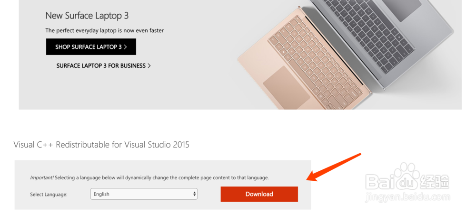Screen dimensions: 476x213
Task: Click the red Download button
Action: (x=259, y=194)
